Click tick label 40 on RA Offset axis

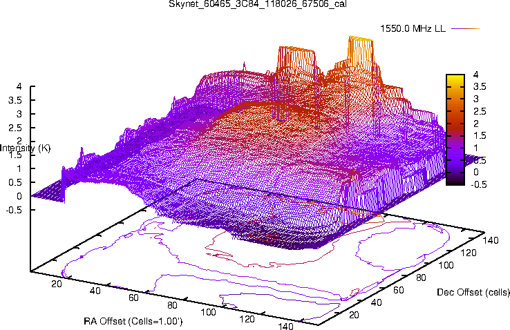[x=95, y=291]
